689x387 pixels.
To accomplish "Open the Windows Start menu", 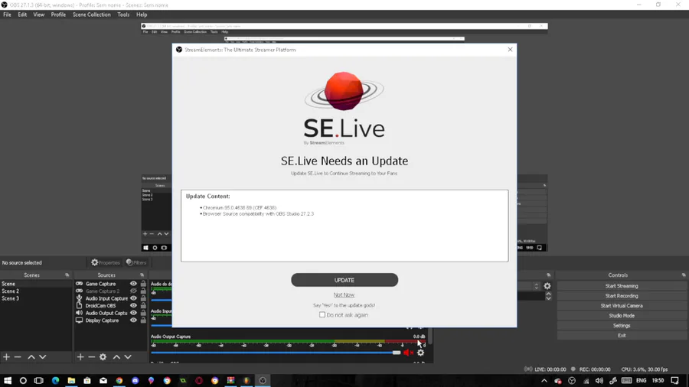I will 8,380.
